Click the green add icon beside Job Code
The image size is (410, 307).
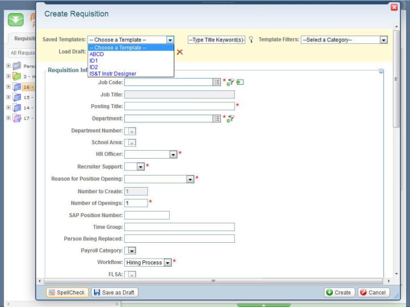tap(240, 82)
